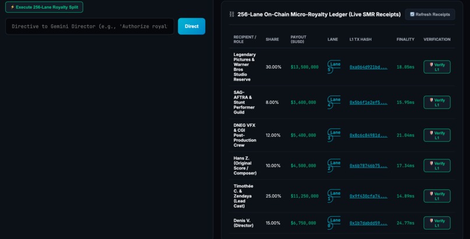Select the Lane 0 badge
The image size is (470, 239).
(334, 223)
